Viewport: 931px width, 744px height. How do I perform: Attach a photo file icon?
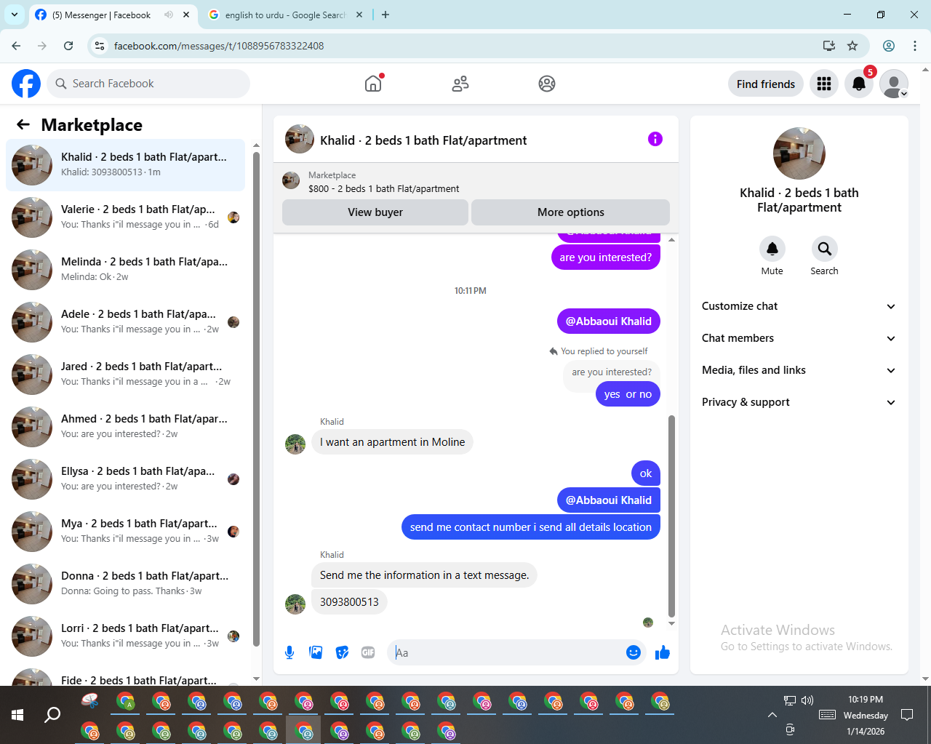[316, 652]
